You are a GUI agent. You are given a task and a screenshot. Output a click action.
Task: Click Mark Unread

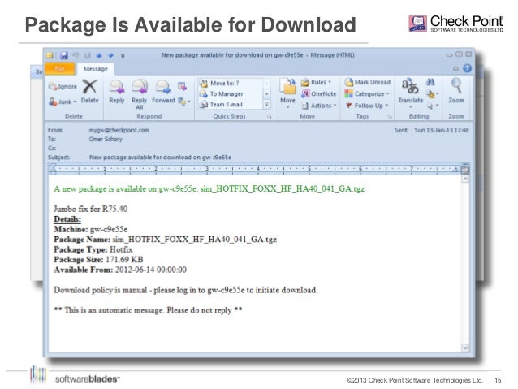coord(367,82)
